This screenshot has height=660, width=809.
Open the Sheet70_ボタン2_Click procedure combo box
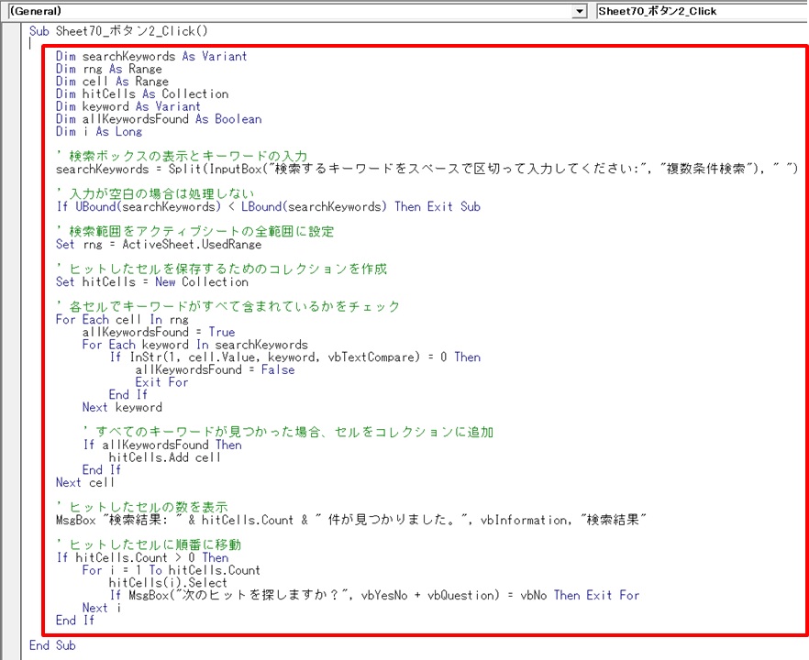(702, 11)
